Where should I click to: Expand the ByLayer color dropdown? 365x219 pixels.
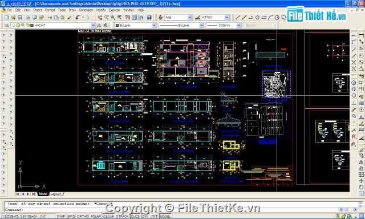pyautogui.click(x=154, y=25)
